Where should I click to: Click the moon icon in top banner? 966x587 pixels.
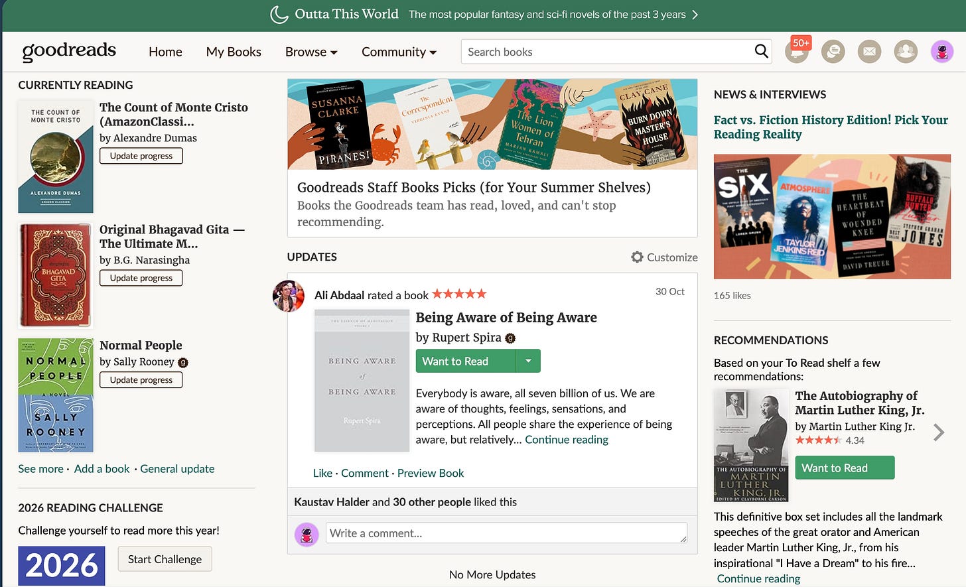pyautogui.click(x=279, y=14)
